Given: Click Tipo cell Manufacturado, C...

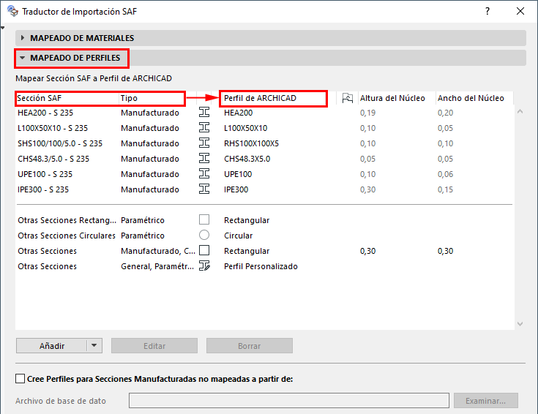Looking at the screenshot, I should click(158, 251).
